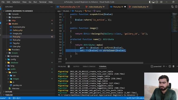178x100 pixels.
Task: Expand Exceptions folder
Action: coord(16,17)
